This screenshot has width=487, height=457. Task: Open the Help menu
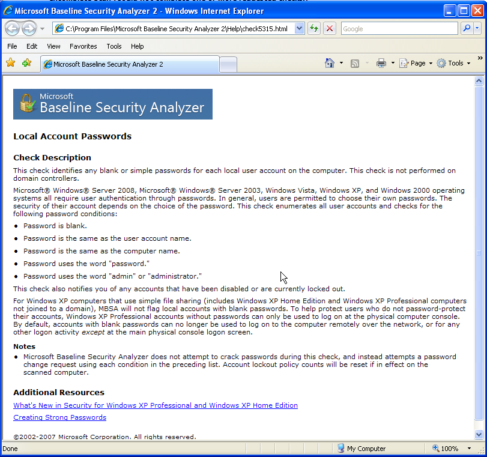coord(137,46)
